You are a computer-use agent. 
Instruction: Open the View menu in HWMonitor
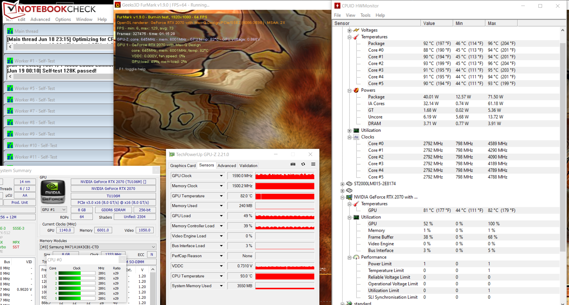point(350,15)
